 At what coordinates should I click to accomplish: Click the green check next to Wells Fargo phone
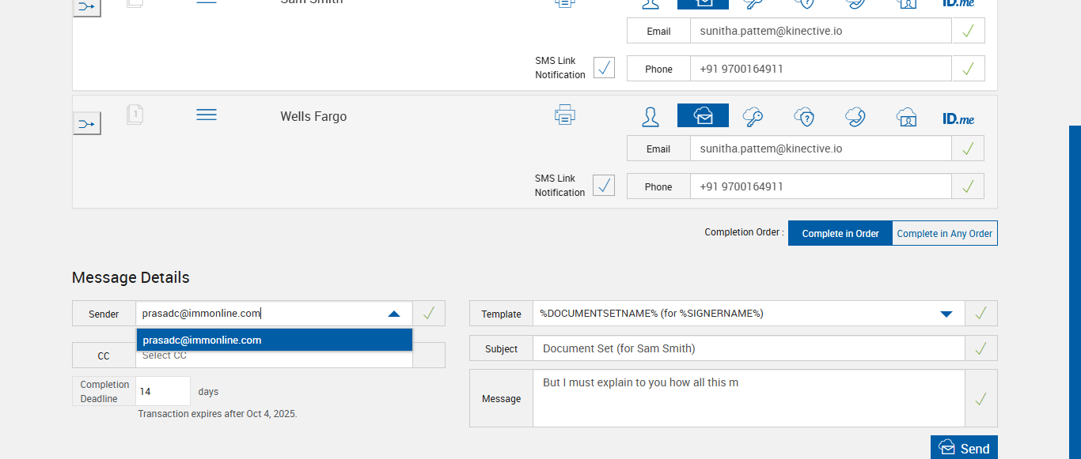click(x=968, y=186)
